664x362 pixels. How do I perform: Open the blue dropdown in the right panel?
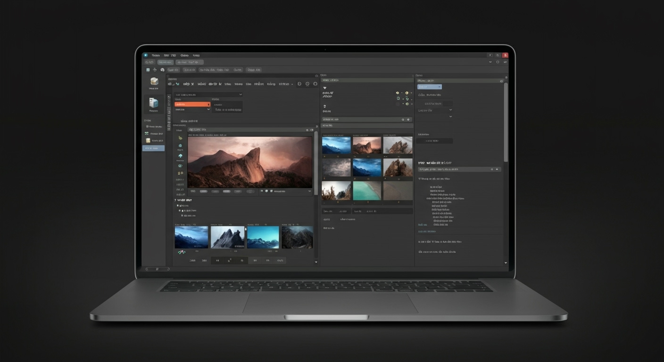coord(430,87)
